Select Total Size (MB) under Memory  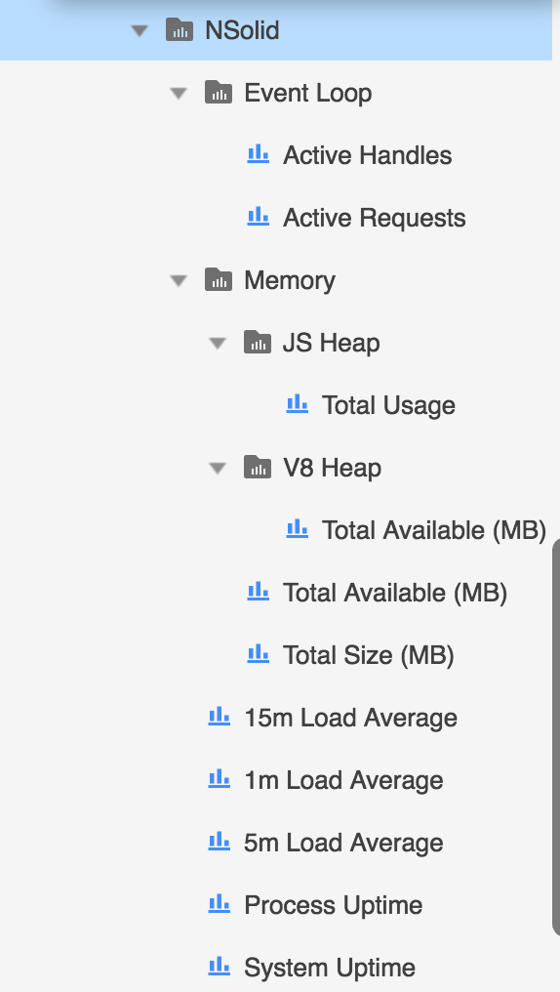[369, 655]
